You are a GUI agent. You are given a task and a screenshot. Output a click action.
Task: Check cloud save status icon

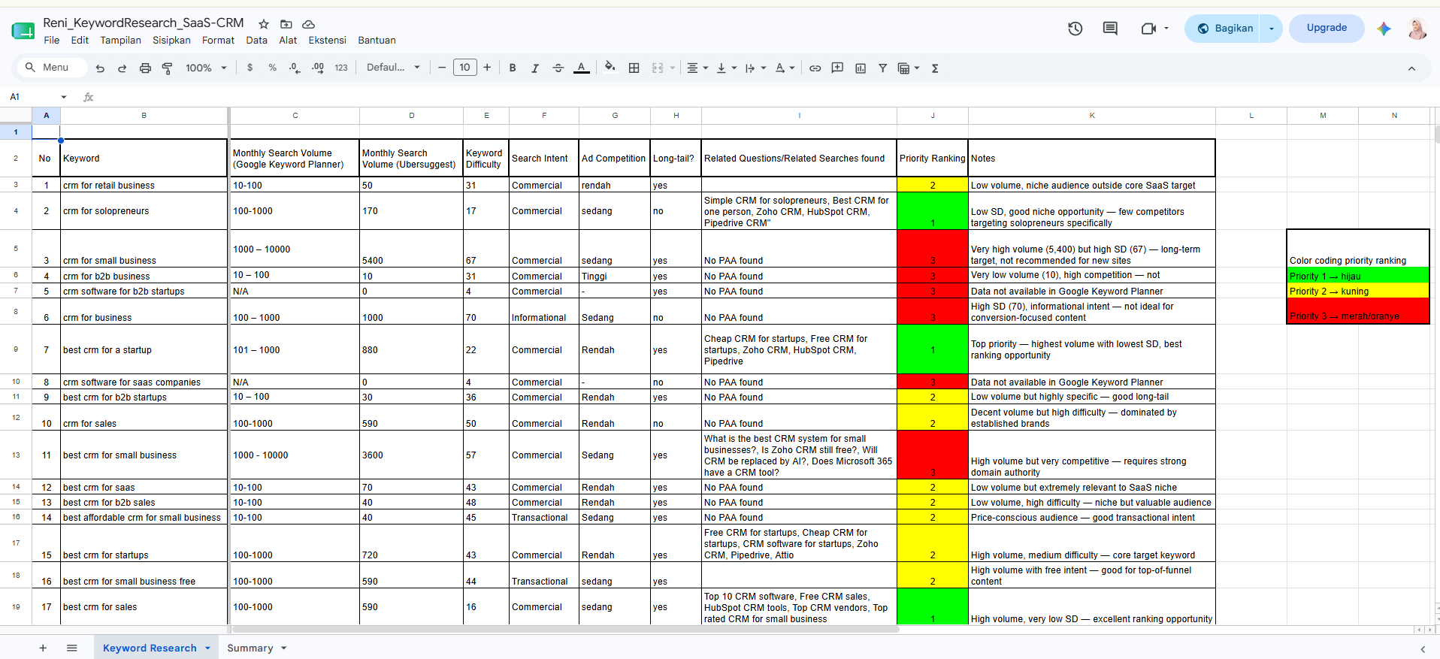(308, 24)
